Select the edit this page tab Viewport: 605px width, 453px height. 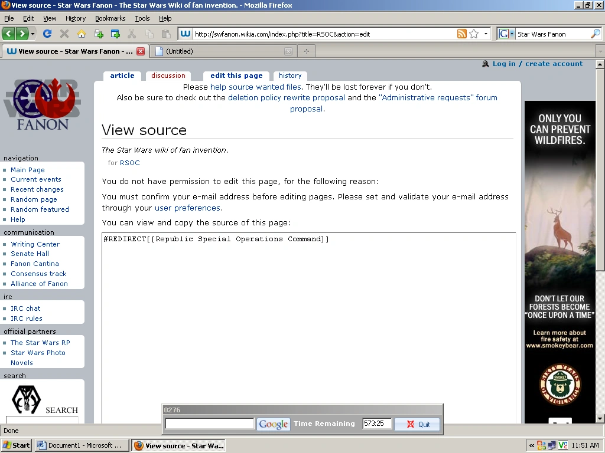tap(236, 75)
